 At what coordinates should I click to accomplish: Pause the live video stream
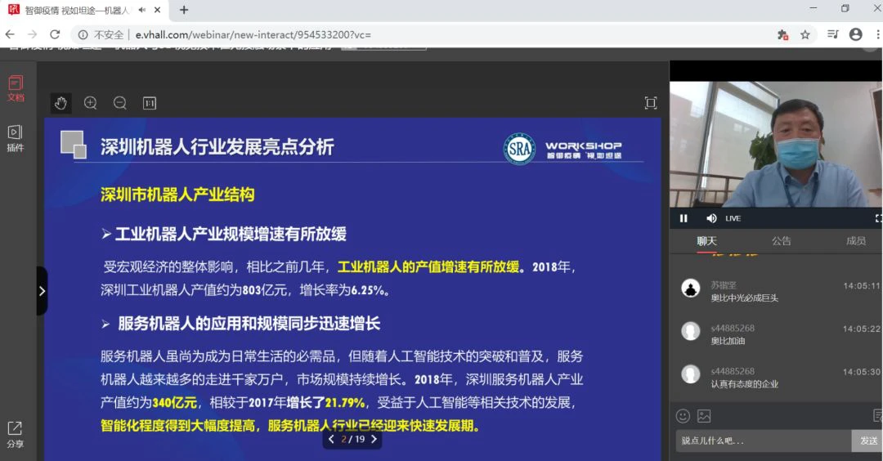[684, 218]
